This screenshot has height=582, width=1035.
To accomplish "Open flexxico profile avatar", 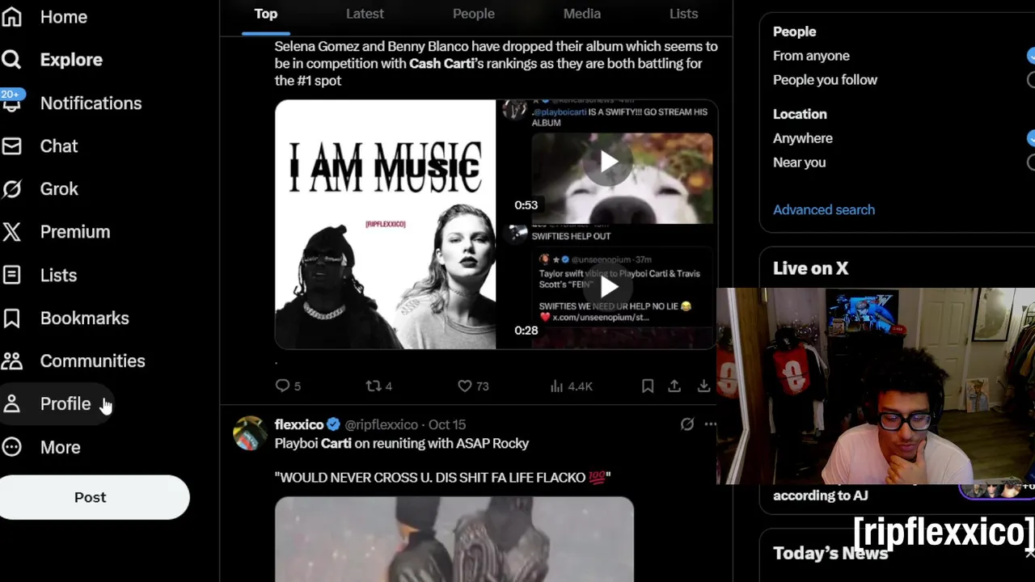I will click(250, 432).
